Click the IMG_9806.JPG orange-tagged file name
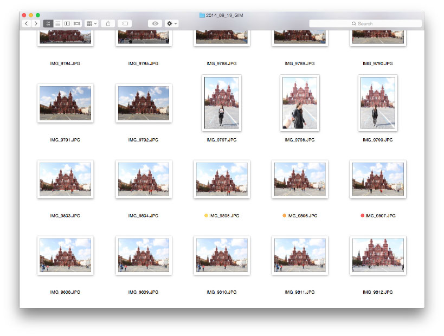Image resolution: width=444 pixels, height=336 pixels. pos(302,216)
